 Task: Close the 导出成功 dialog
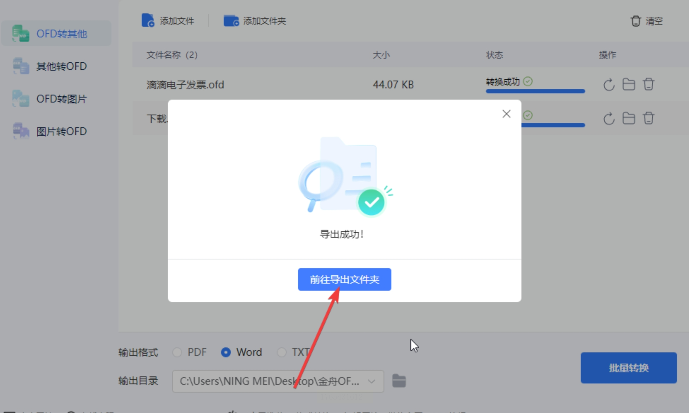506,114
